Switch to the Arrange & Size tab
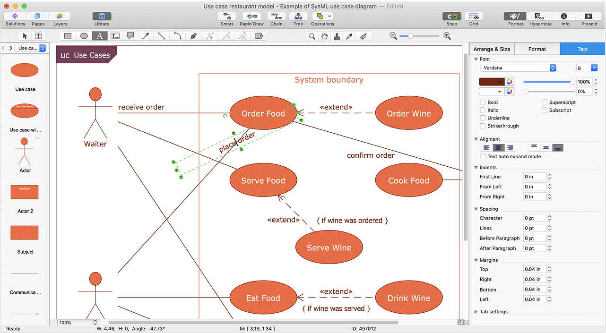The height and width of the screenshot is (333, 606). point(491,49)
